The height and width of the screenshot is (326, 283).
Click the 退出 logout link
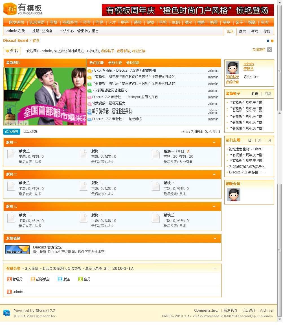pyautogui.click(x=95, y=31)
